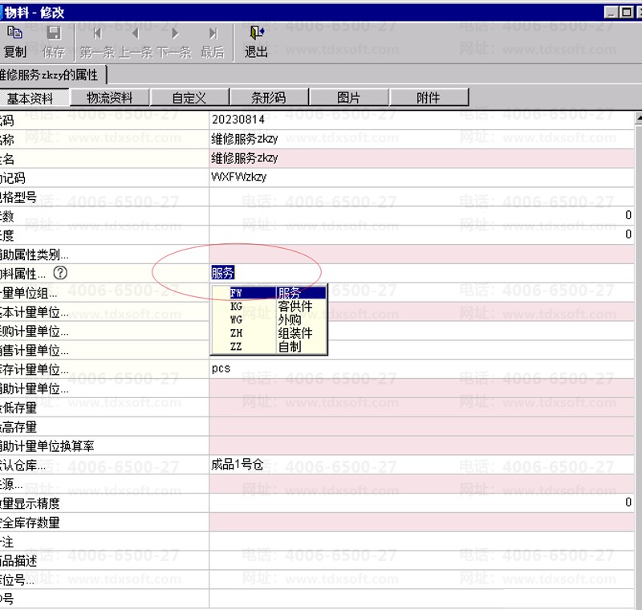Screen dimensions: 642x610
Task: Switch to the 基本资料 tab
Action: [35, 98]
